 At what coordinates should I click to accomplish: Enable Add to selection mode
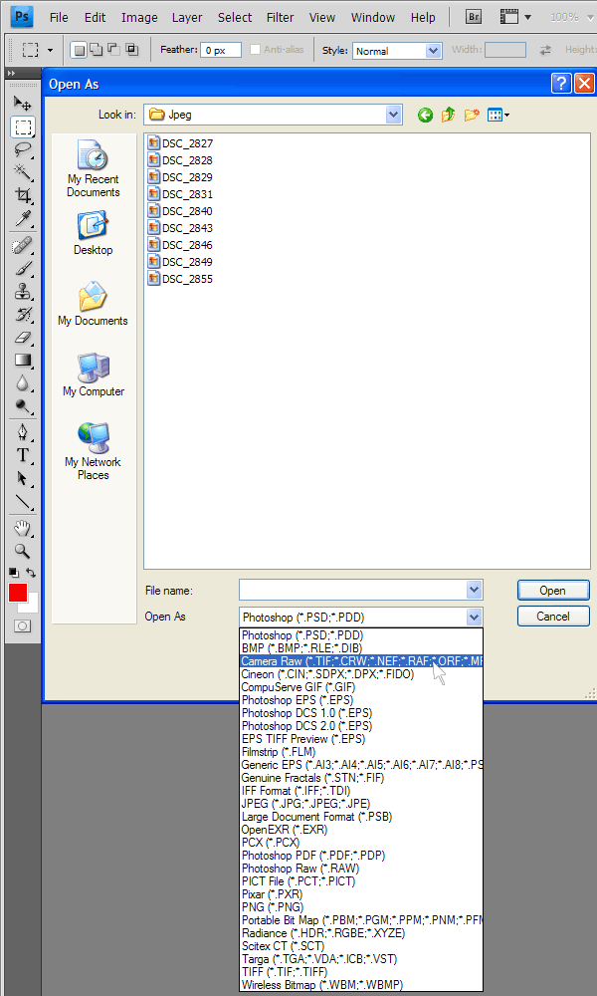tap(96, 50)
